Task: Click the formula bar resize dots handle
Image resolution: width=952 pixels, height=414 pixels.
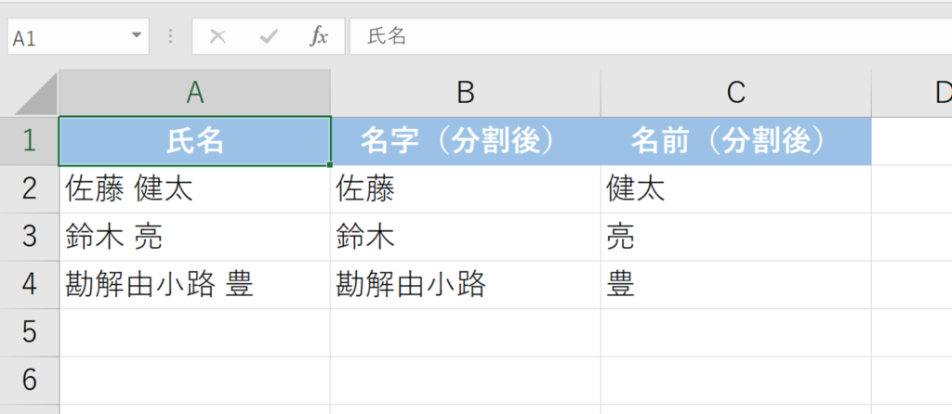Action: click(x=170, y=37)
